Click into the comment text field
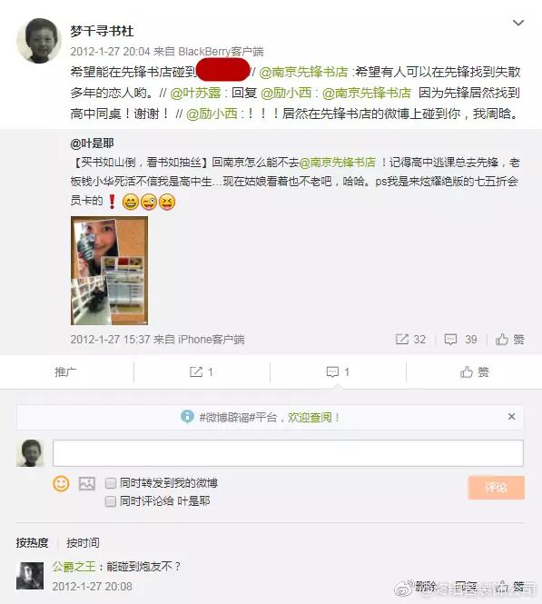542x604 pixels. pyautogui.click(x=288, y=453)
